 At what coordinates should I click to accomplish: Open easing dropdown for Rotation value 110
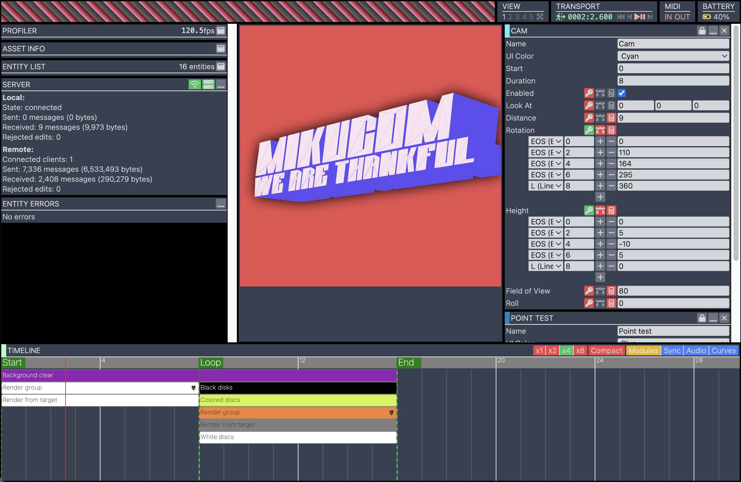[546, 153]
